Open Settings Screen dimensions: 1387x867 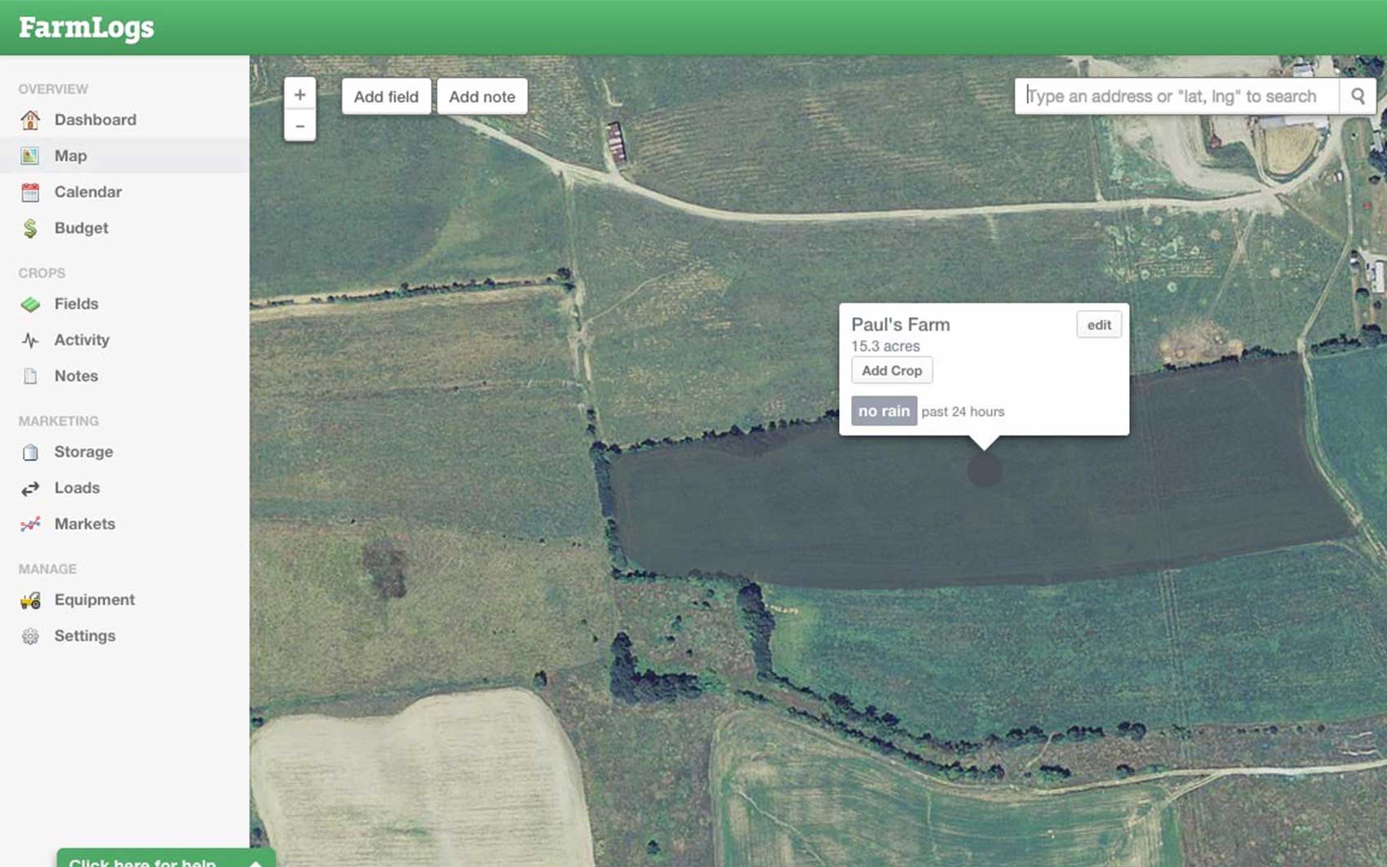pyautogui.click(x=85, y=635)
